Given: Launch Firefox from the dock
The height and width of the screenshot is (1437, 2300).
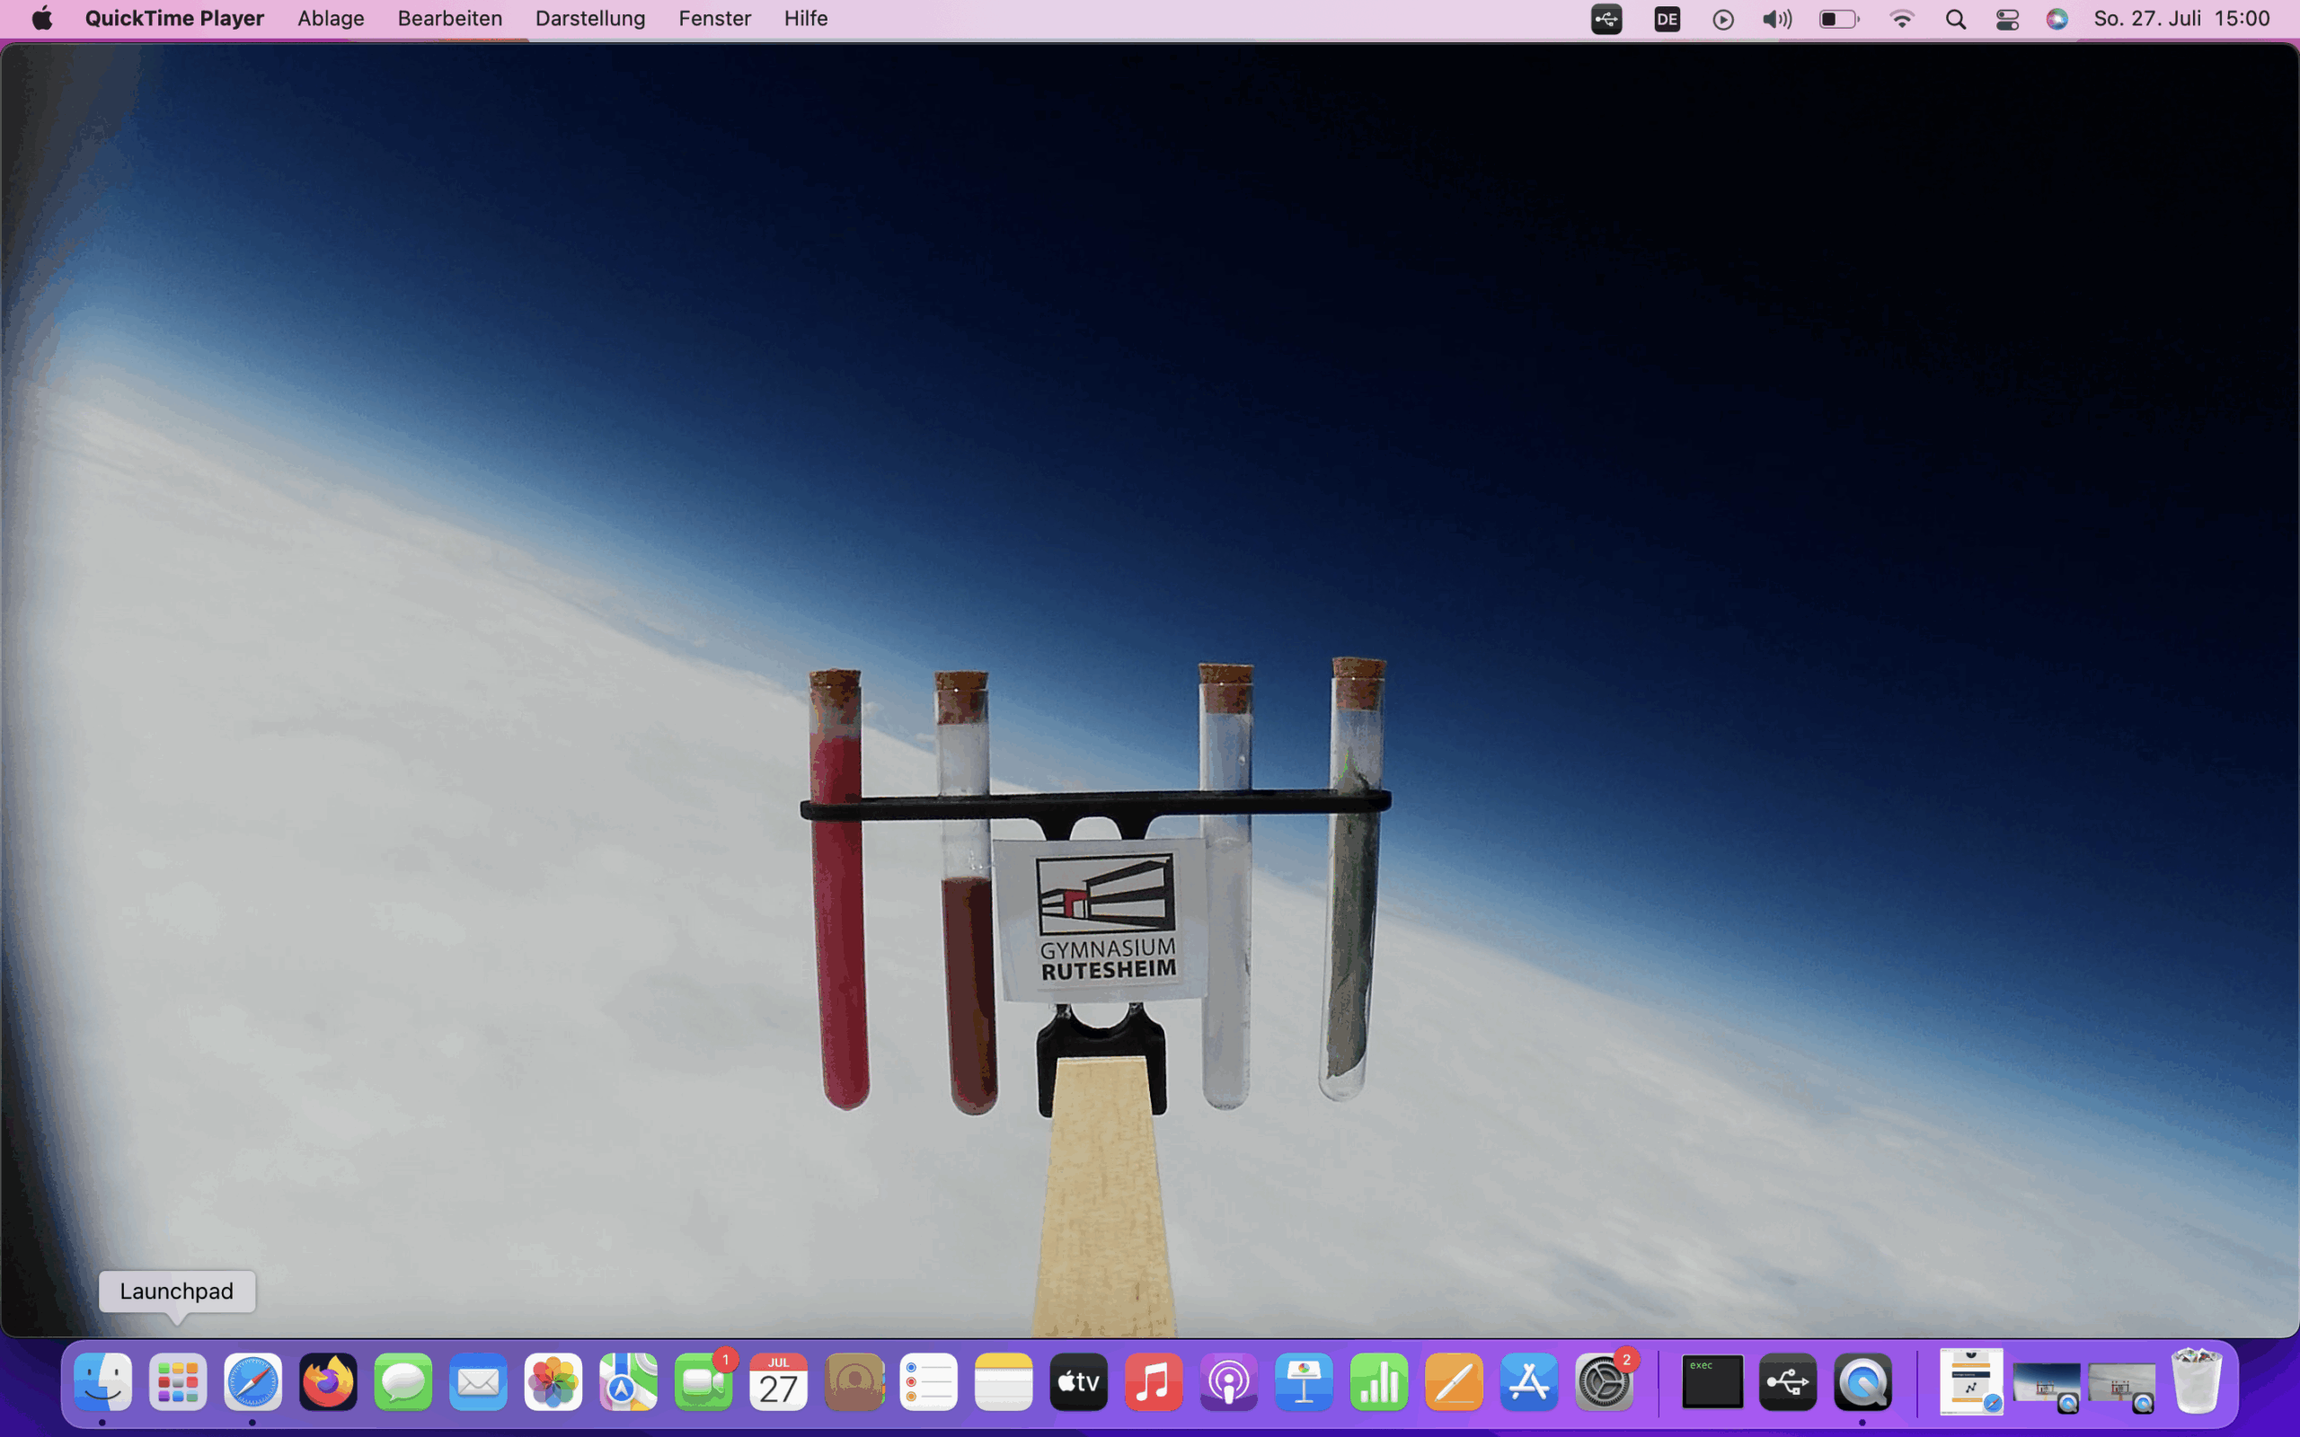Looking at the screenshot, I should click(x=328, y=1382).
